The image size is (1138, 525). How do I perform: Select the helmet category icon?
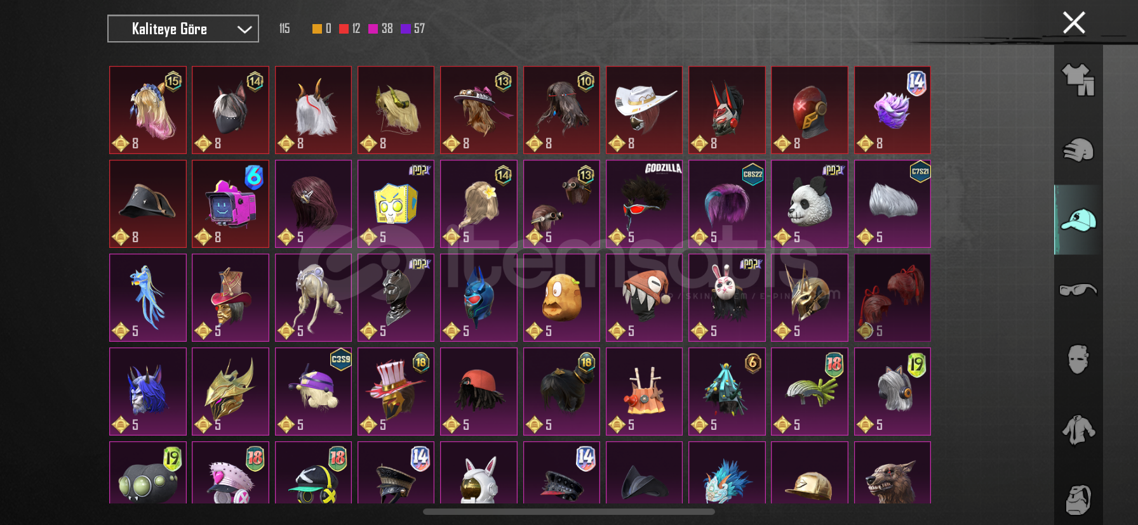tap(1078, 150)
